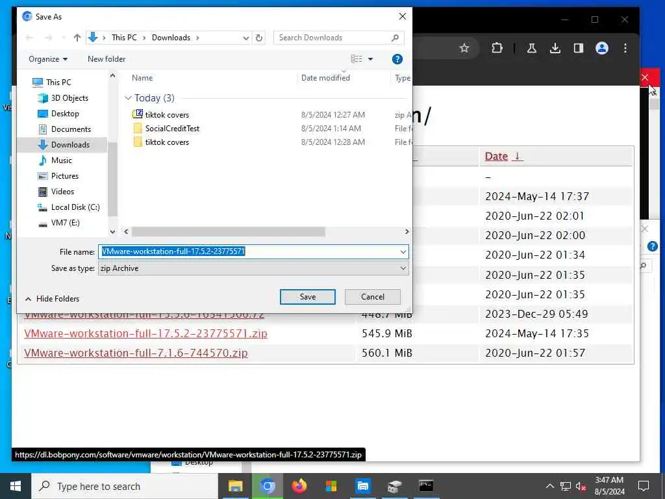Expand the address bar history dropdown

pos(245,38)
